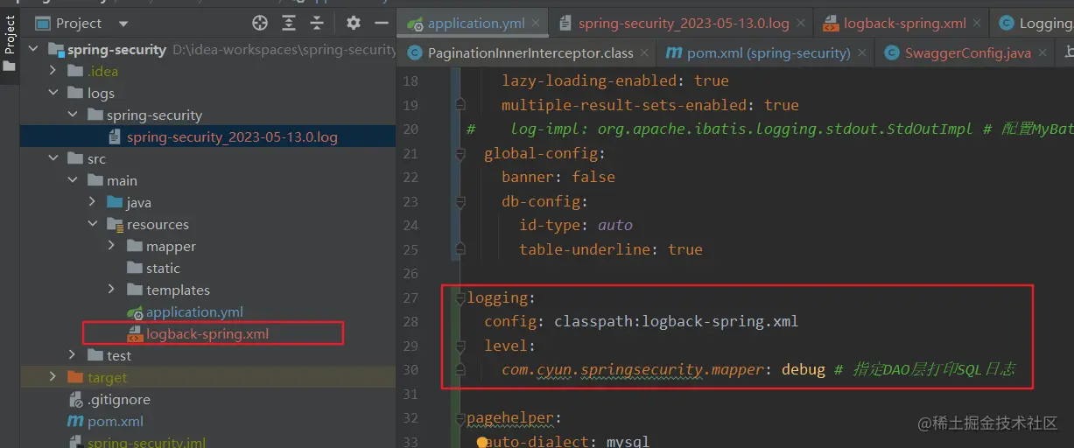Screen dimensions: 1074x448
Task: Open Project panel settings gear
Action: [353, 23]
